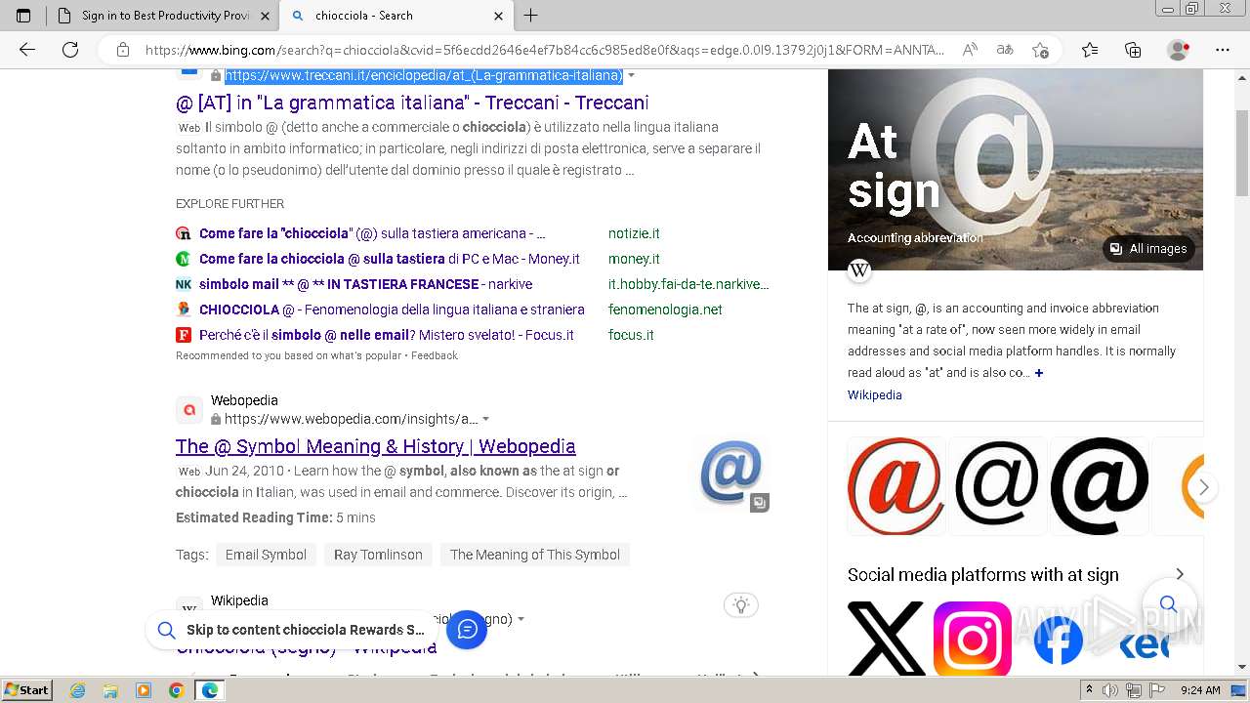Click the browser back arrow
This screenshot has width=1250, height=703.
(x=27, y=50)
